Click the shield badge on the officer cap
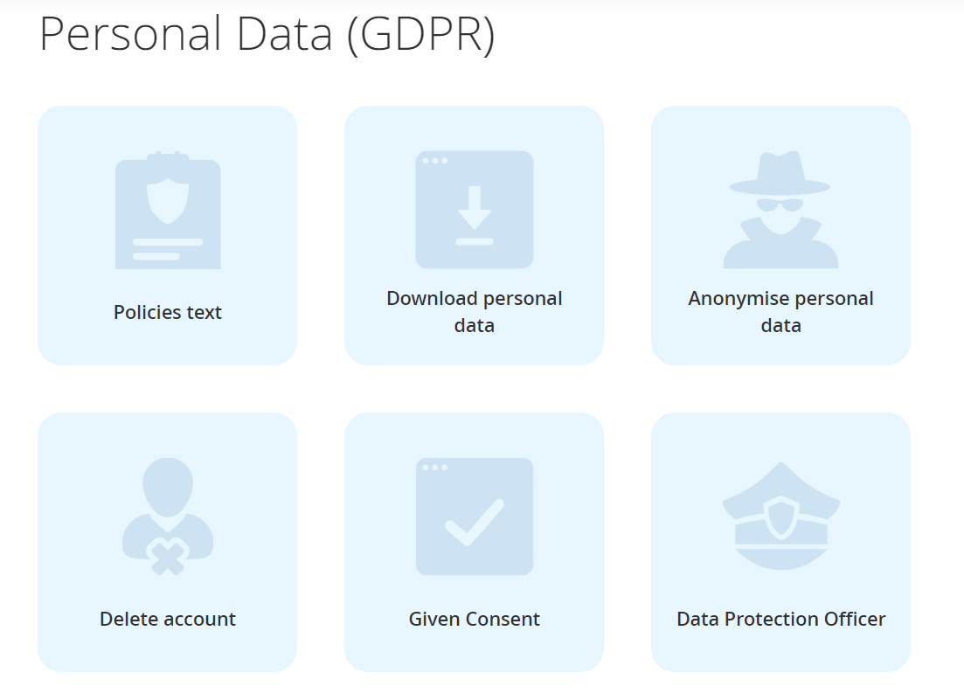 coord(780,520)
